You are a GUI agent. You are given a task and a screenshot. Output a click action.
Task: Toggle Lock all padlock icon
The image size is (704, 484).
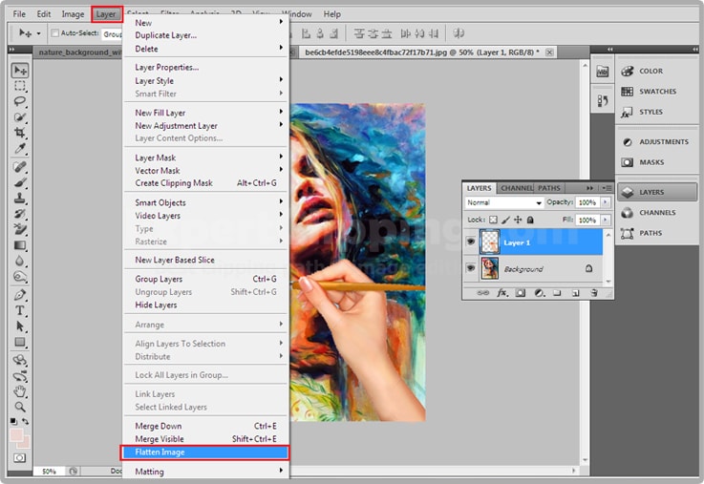[x=530, y=220]
